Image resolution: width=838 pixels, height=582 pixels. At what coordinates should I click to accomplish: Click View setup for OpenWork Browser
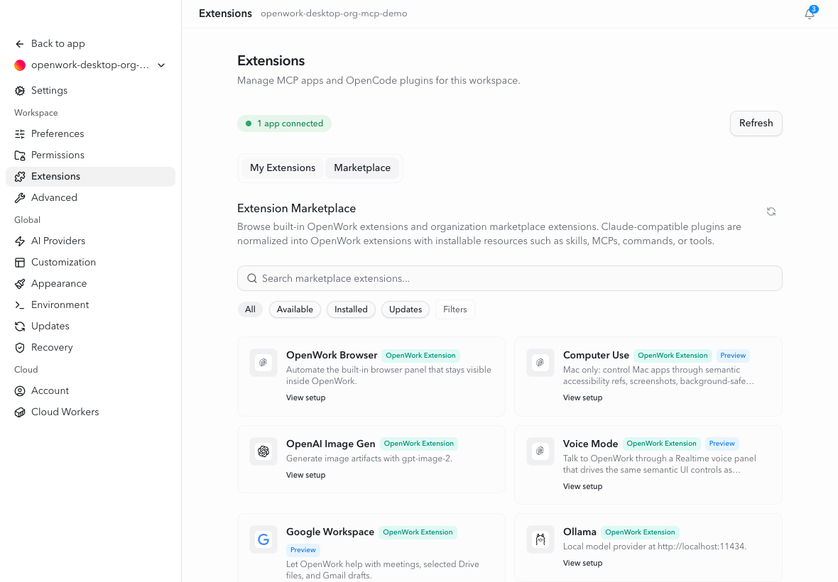coord(305,397)
